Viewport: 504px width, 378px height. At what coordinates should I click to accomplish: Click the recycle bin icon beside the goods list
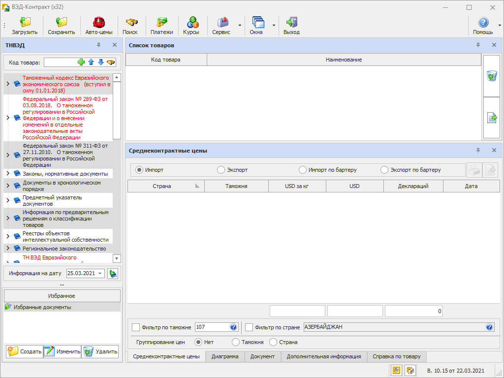(x=492, y=76)
